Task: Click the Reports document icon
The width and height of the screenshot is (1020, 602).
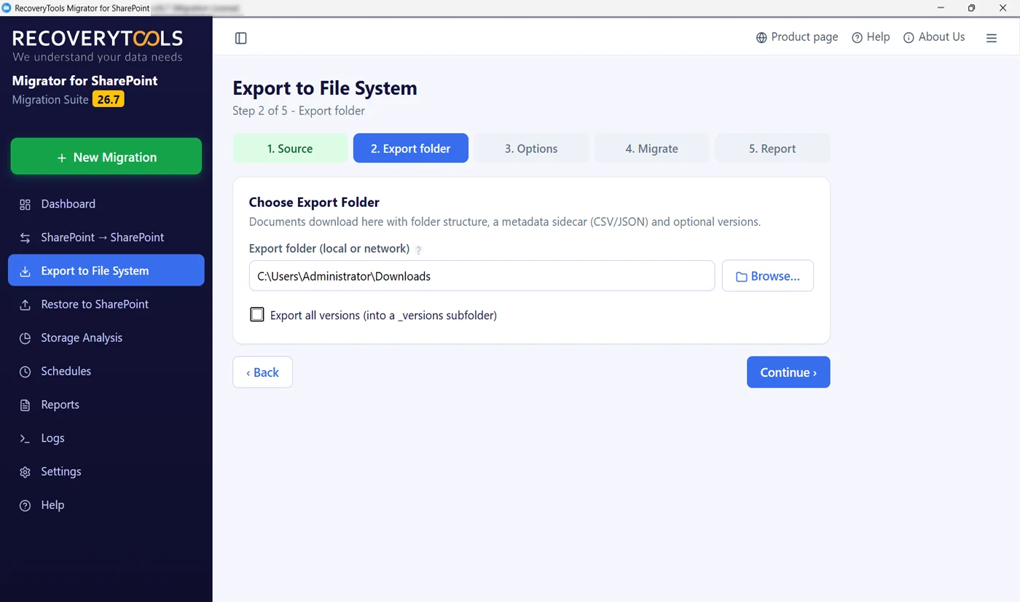Action: 25,405
